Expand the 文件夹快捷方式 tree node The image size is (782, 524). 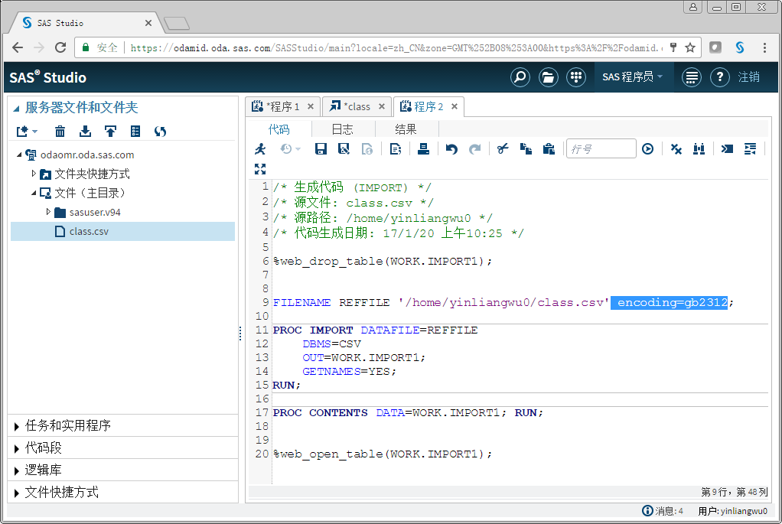(34, 173)
